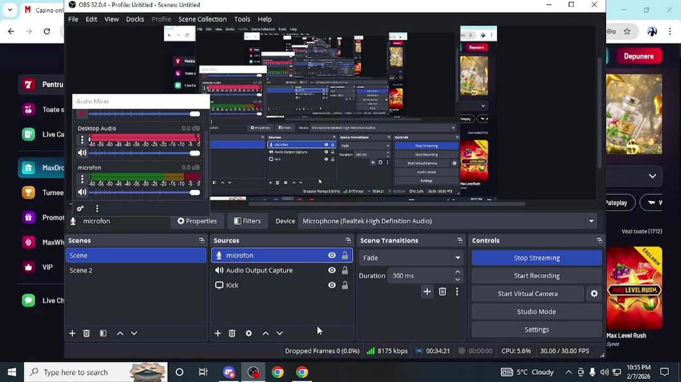Open the Scene Collection menu

tap(202, 19)
